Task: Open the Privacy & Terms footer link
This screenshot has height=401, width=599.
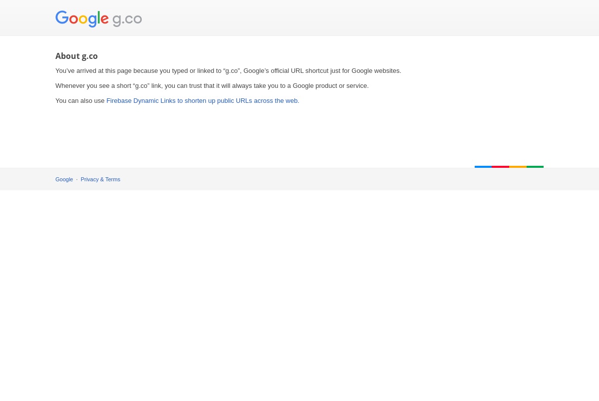Action: (100, 179)
